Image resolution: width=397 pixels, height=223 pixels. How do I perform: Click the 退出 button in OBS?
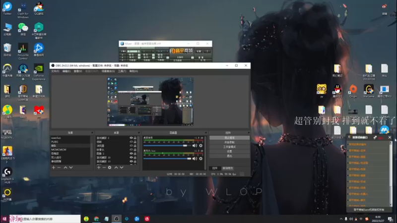[x=229, y=156]
